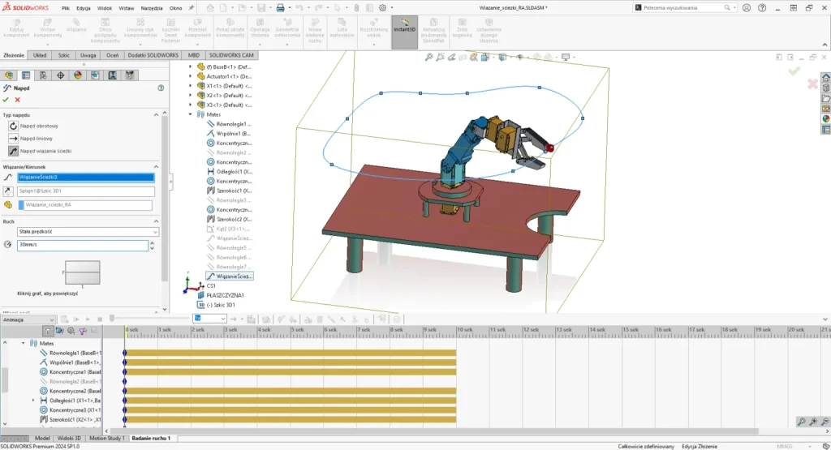Screen dimensions: 831x450
Task: Open the Widoki 3D tab
Action: pyautogui.click(x=69, y=439)
